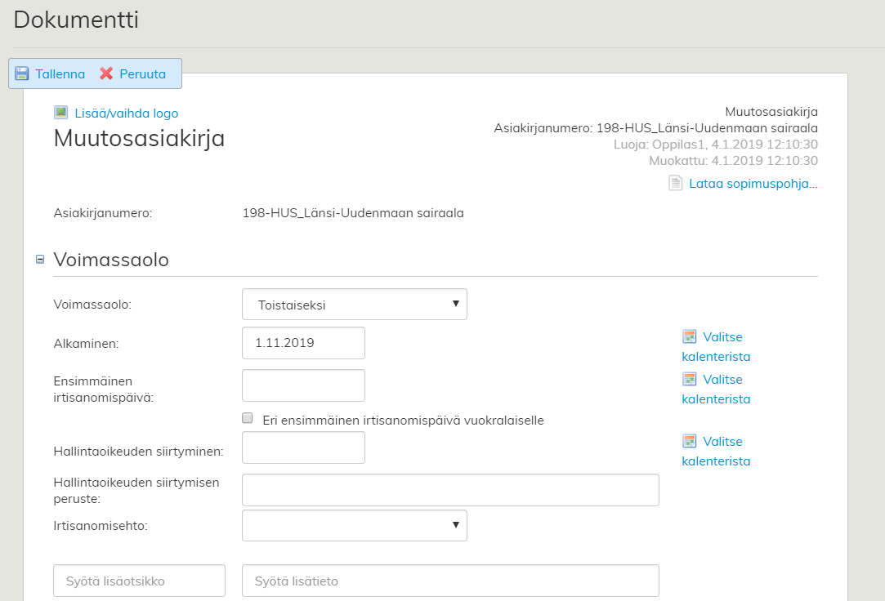Click the Peruuta cancel button text

(142, 73)
